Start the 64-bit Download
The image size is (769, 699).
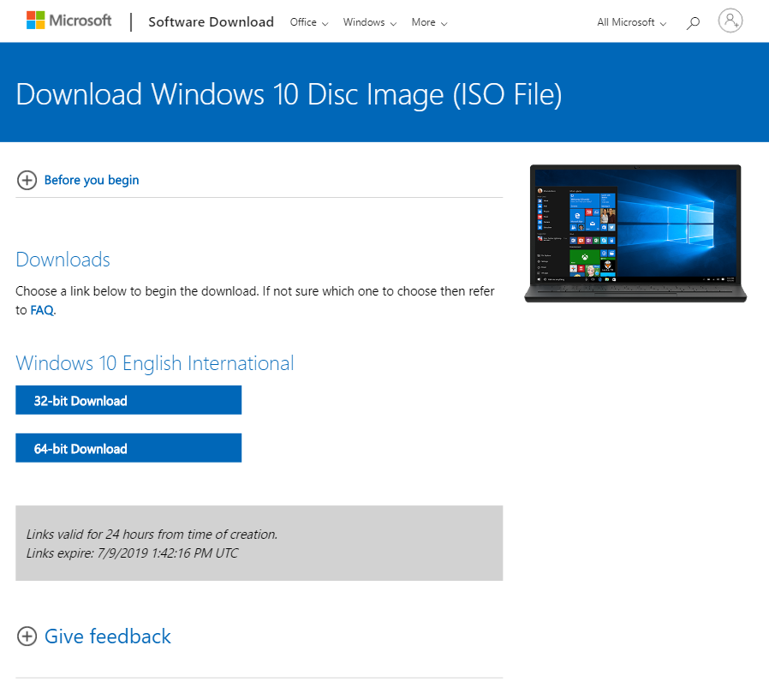[x=128, y=448]
